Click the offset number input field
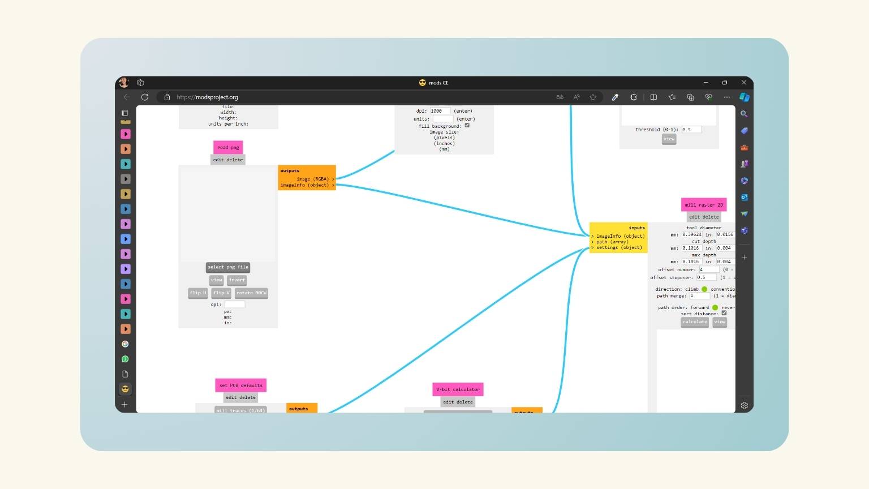This screenshot has height=489, width=869. [709, 269]
